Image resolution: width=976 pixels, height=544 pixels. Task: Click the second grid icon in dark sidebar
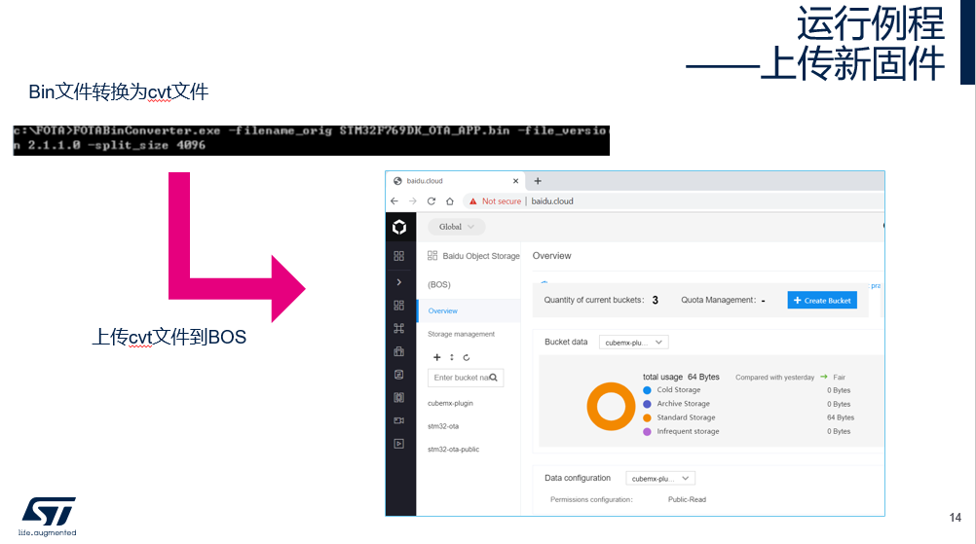399,306
